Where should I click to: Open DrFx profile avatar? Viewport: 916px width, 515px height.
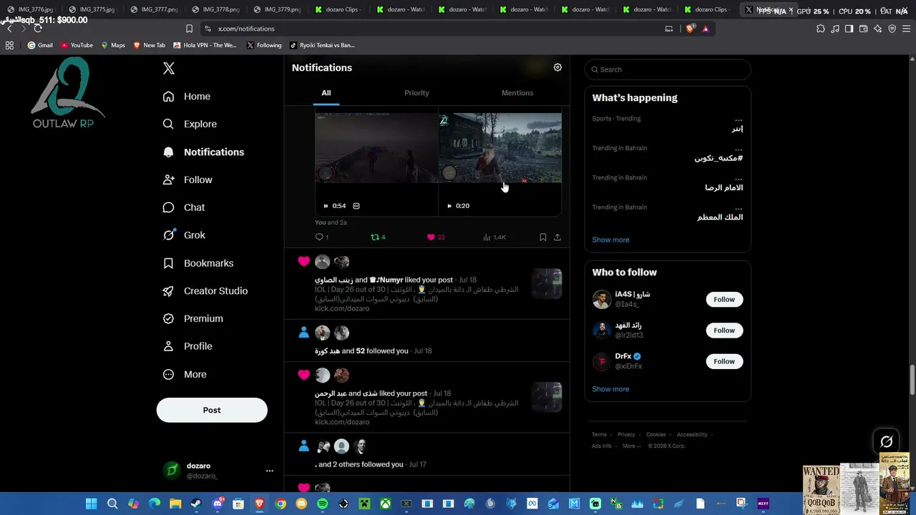pyautogui.click(x=602, y=361)
